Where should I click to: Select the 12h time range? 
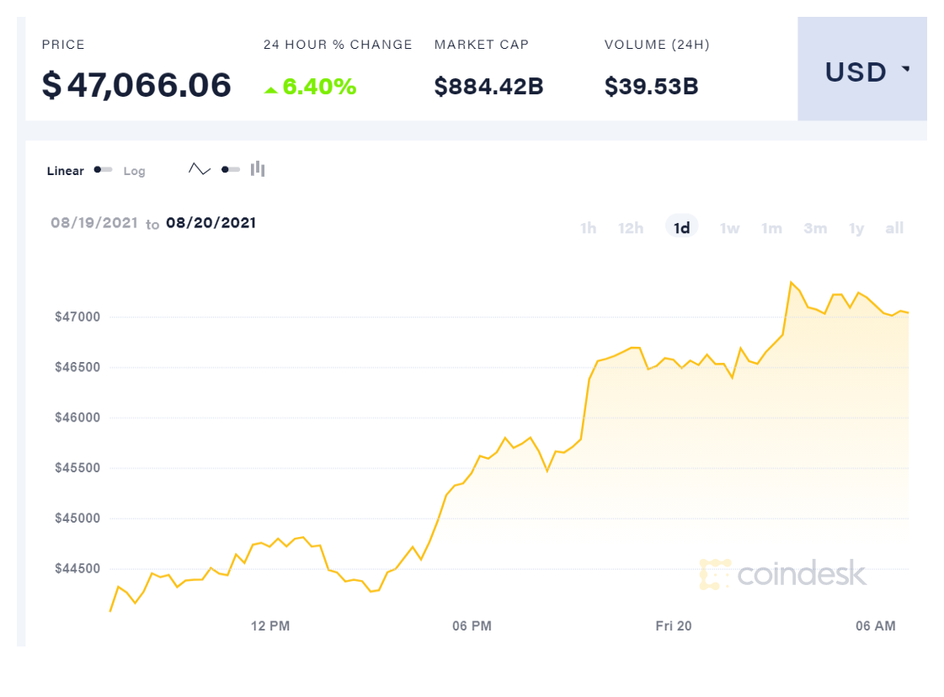click(631, 228)
